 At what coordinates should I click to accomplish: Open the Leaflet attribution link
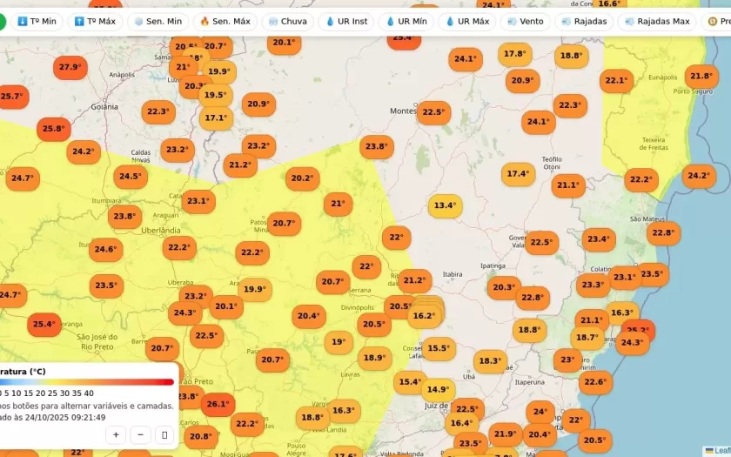pos(721,450)
